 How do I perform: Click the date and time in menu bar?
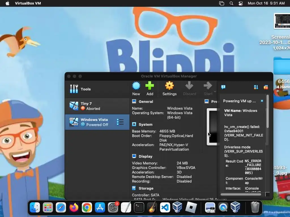[x=266, y=3]
